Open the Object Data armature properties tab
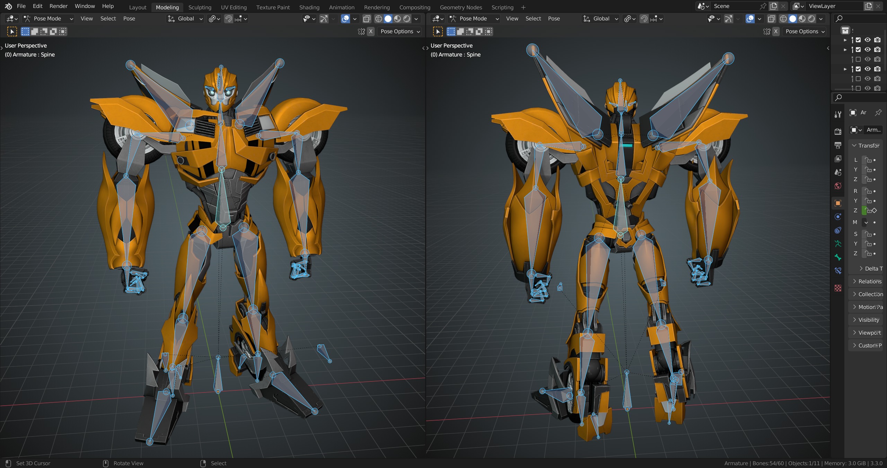Screen dimensions: 887x468 coord(838,244)
